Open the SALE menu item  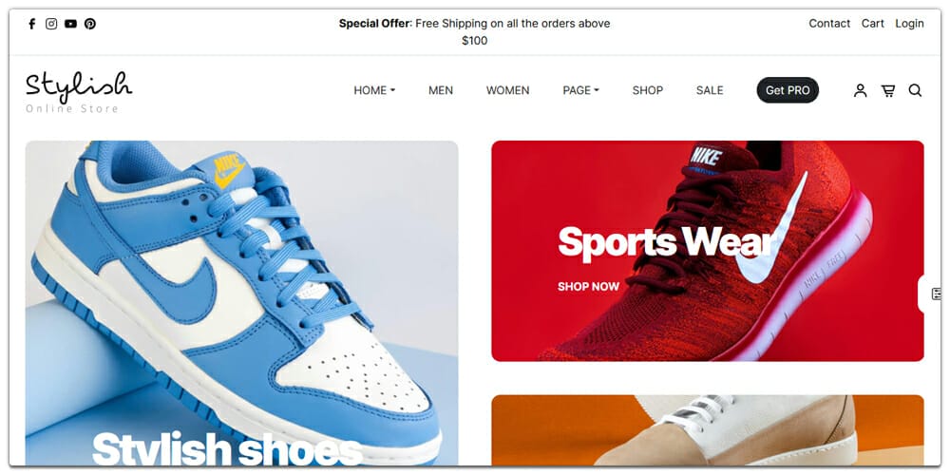click(x=710, y=90)
